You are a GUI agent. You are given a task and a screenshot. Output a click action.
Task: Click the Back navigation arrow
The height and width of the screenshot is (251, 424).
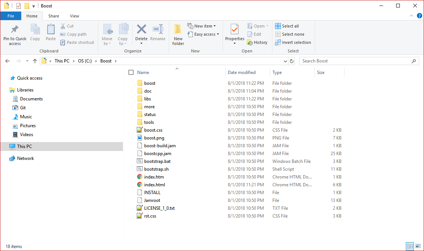coord(7,61)
